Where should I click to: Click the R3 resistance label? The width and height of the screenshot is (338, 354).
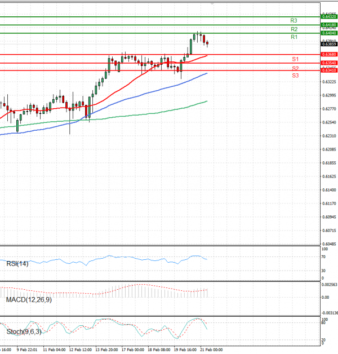(x=293, y=20)
